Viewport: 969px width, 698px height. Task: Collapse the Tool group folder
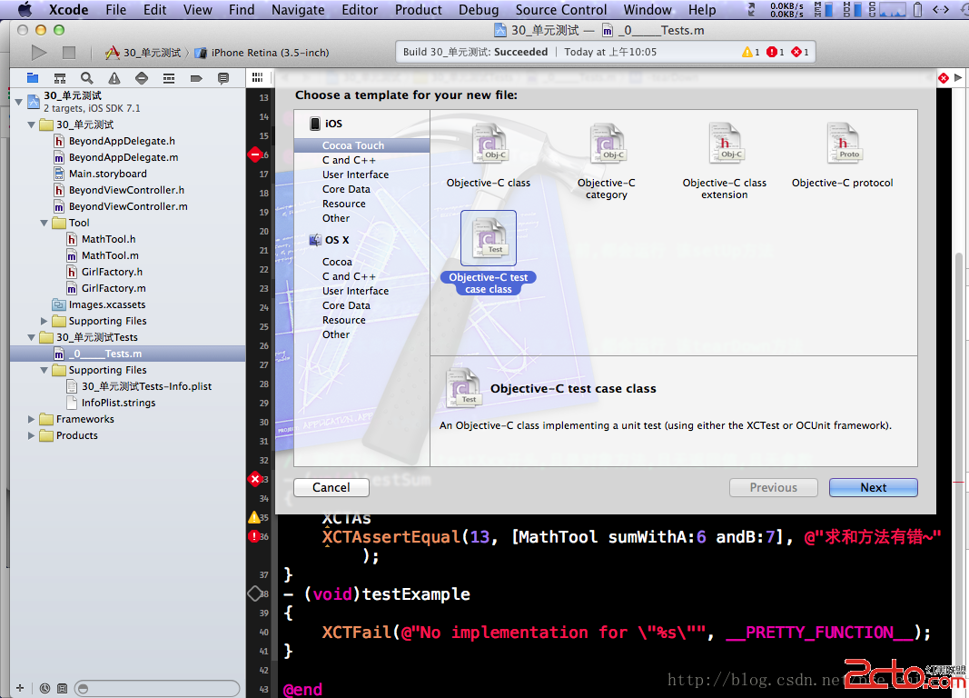coord(44,223)
